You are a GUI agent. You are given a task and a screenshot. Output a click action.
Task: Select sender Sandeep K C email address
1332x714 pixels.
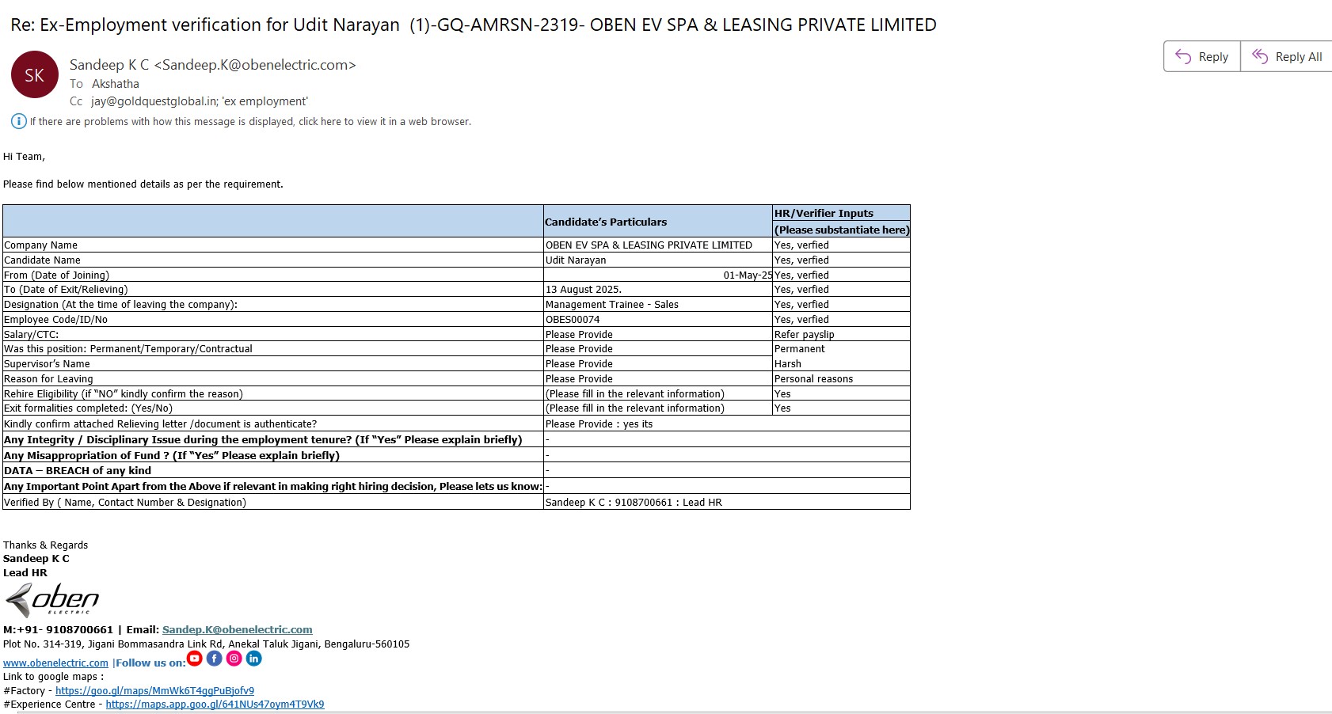coord(213,65)
